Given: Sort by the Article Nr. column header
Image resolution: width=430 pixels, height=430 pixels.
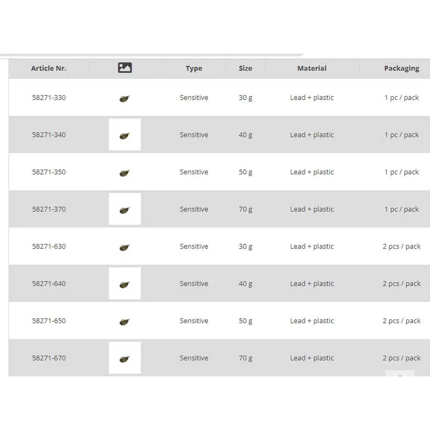Looking at the screenshot, I should click(x=49, y=68).
